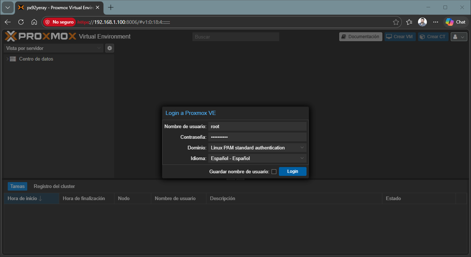
Task: Open the 'Vista por servidor' view selector
Action: [54, 48]
